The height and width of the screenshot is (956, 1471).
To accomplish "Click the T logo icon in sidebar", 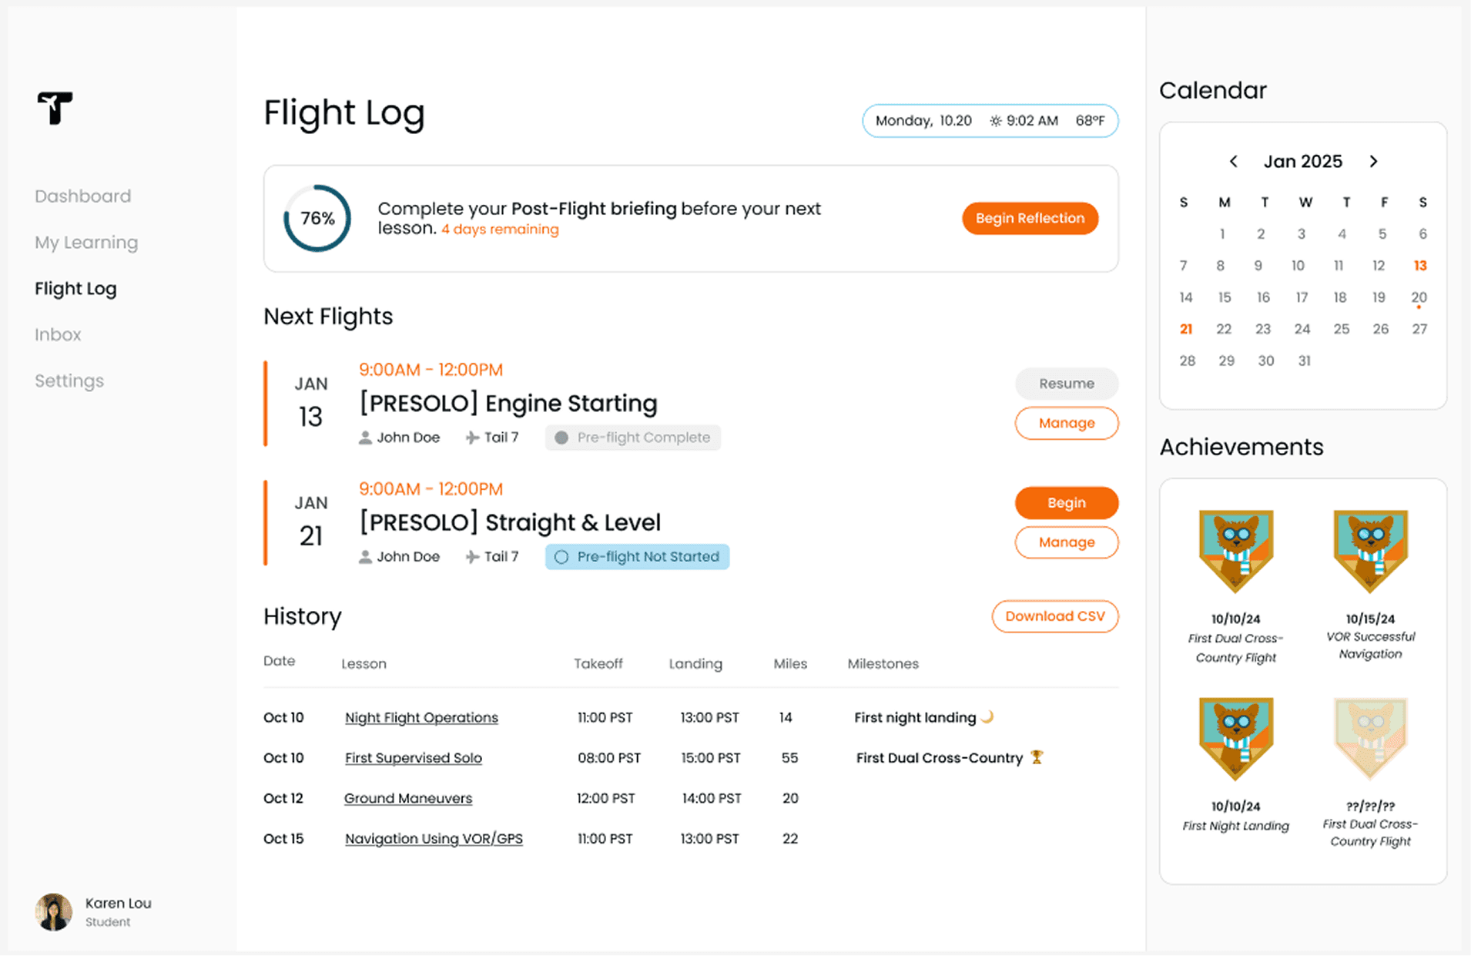I will click(55, 108).
